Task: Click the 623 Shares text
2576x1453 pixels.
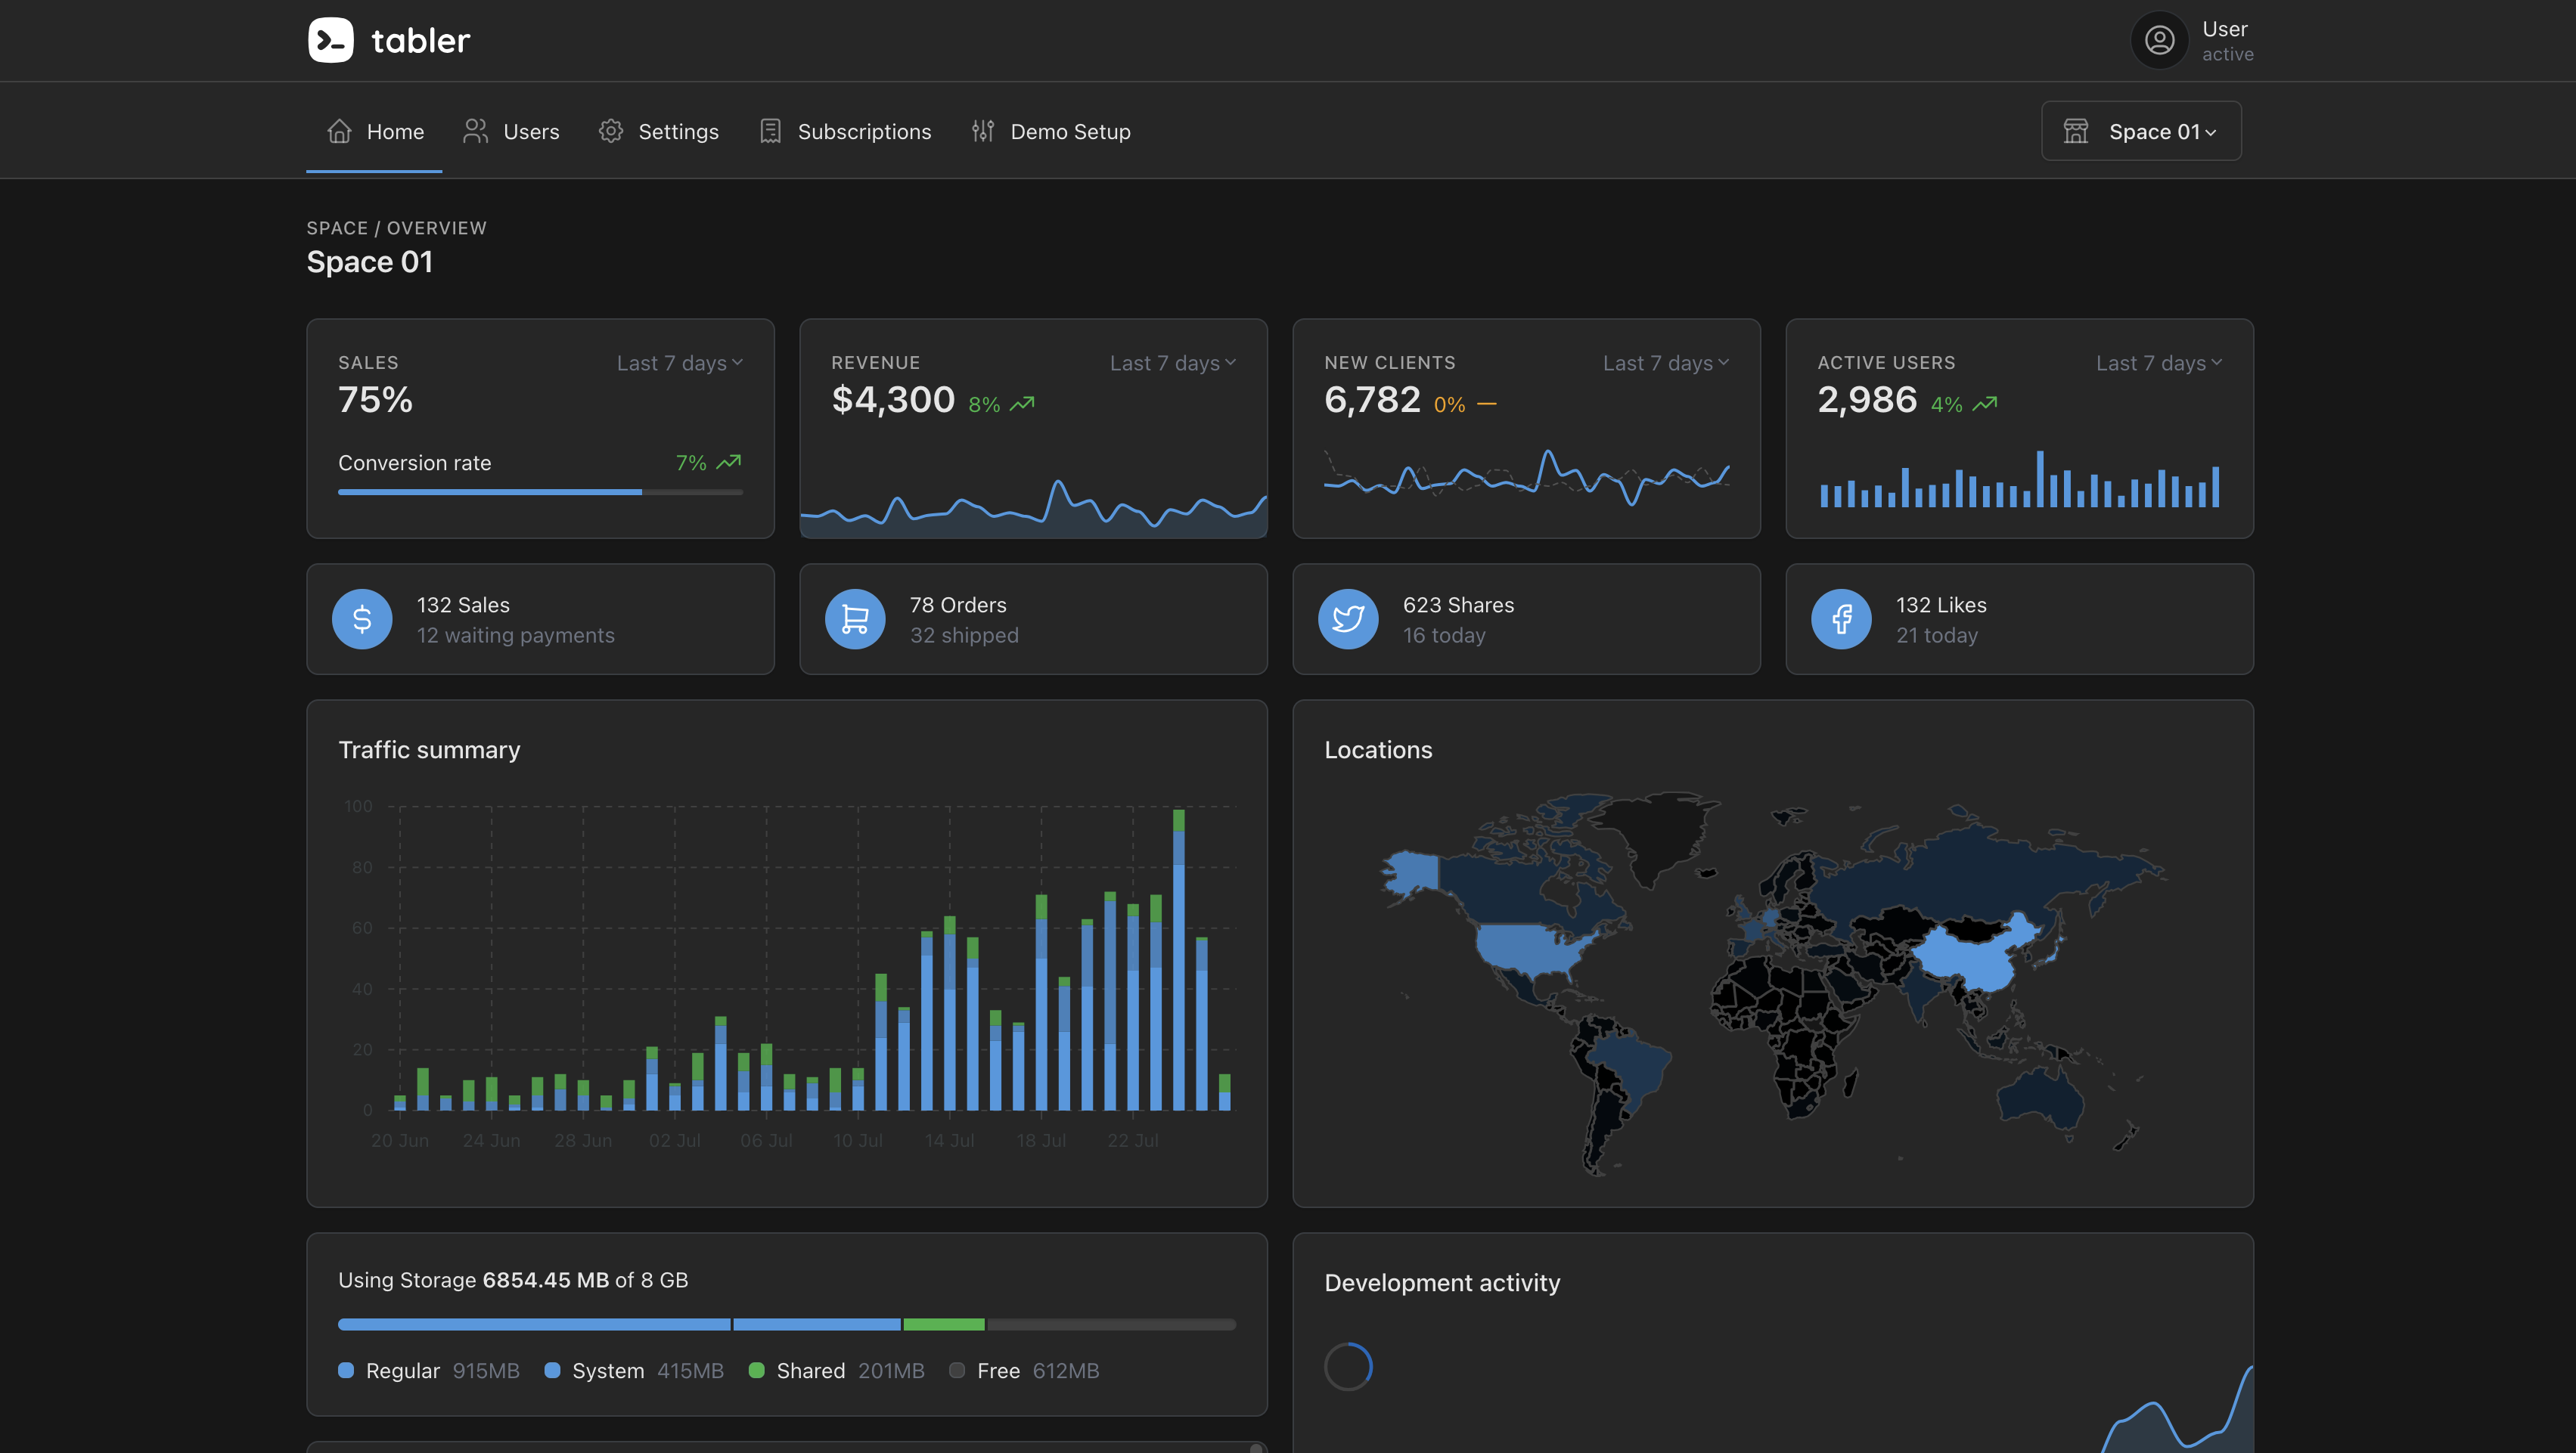Action: coord(1458,605)
